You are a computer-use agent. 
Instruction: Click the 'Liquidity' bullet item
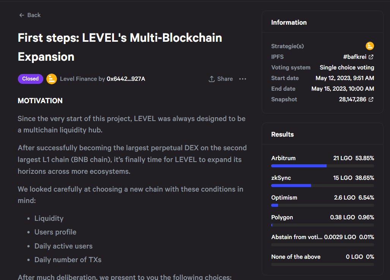pyautogui.click(x=49, y=219)
